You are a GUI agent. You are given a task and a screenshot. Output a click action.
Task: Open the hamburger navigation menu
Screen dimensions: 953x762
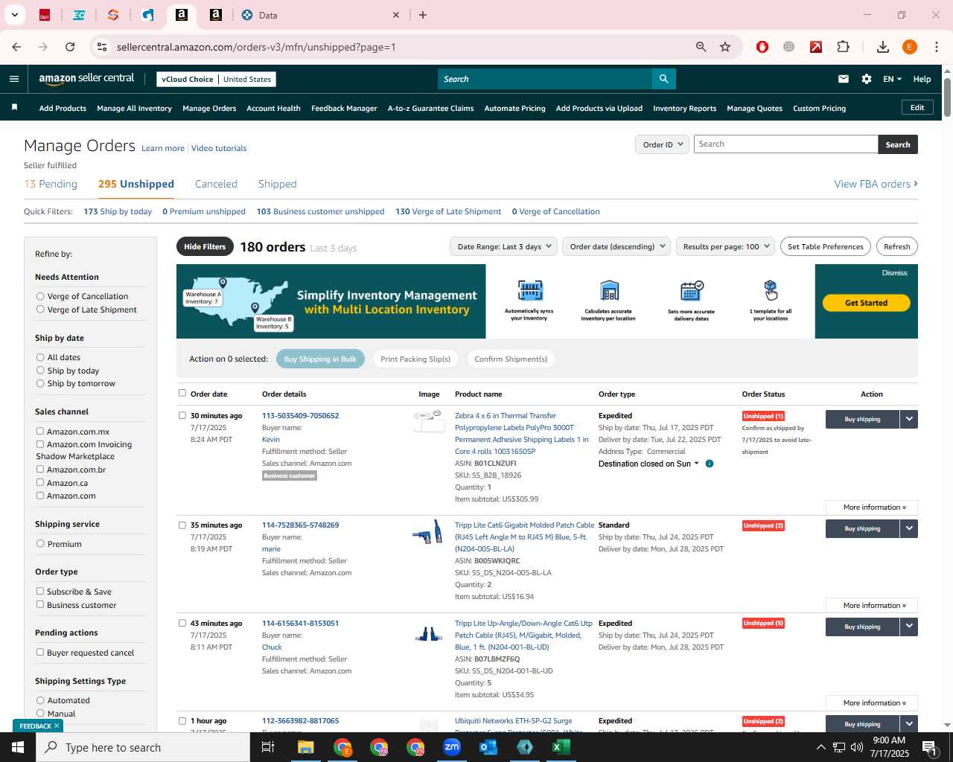click(x=14, y=79)
